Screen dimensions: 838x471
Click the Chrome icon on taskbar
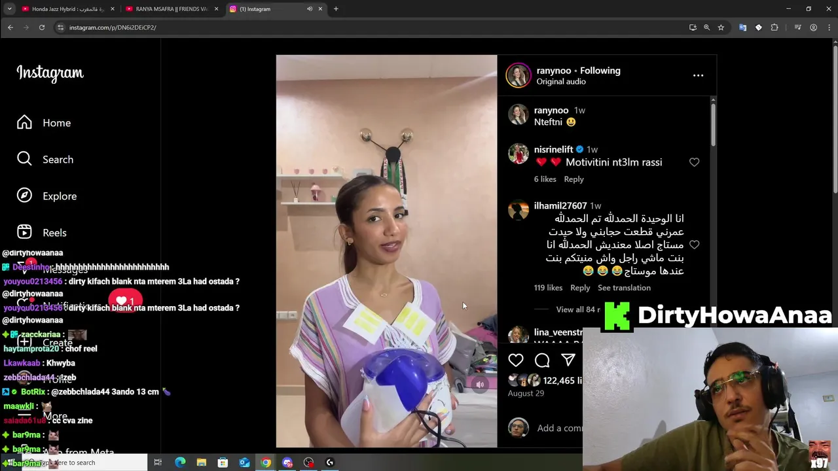266,462
